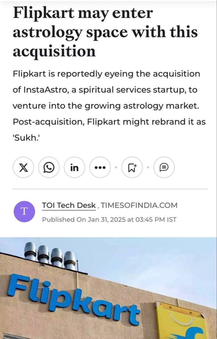Click the word 'acquisition' ending the headline
This screenshot has height=339, width=217.
click(54, 51)
